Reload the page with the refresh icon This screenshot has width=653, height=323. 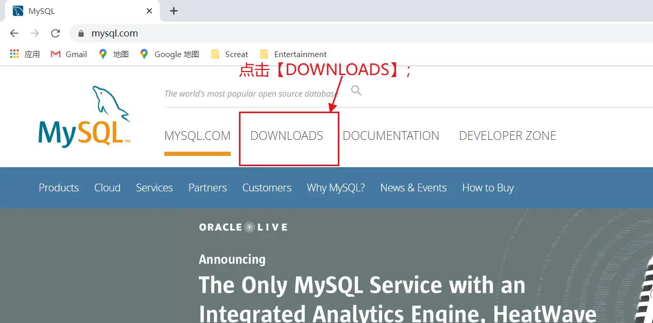[x=56, y=33]
